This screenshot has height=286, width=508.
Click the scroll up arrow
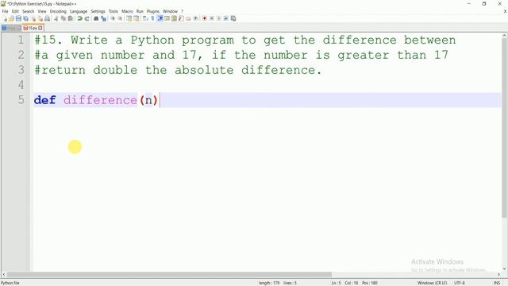505,35
